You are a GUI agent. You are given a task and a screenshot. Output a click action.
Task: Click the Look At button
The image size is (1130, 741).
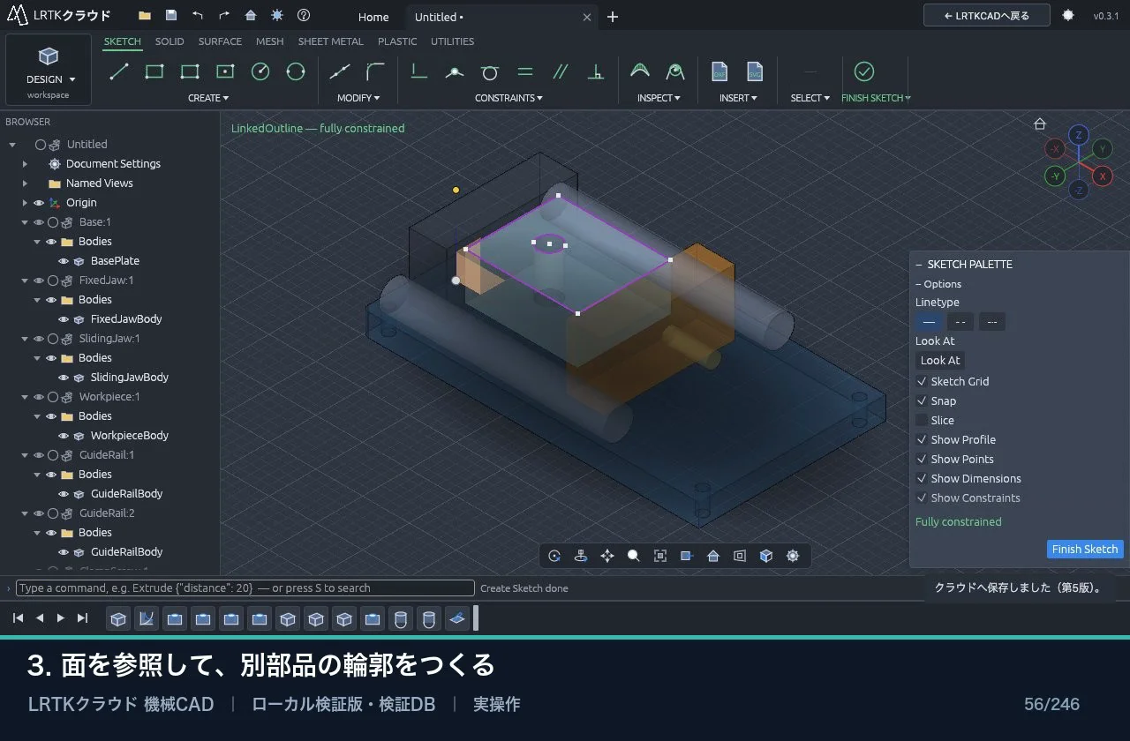pos(939,360)
